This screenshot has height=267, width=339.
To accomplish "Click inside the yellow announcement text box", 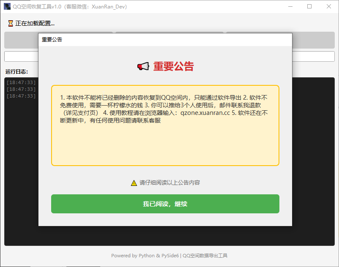I will click(x=165, y=139).
